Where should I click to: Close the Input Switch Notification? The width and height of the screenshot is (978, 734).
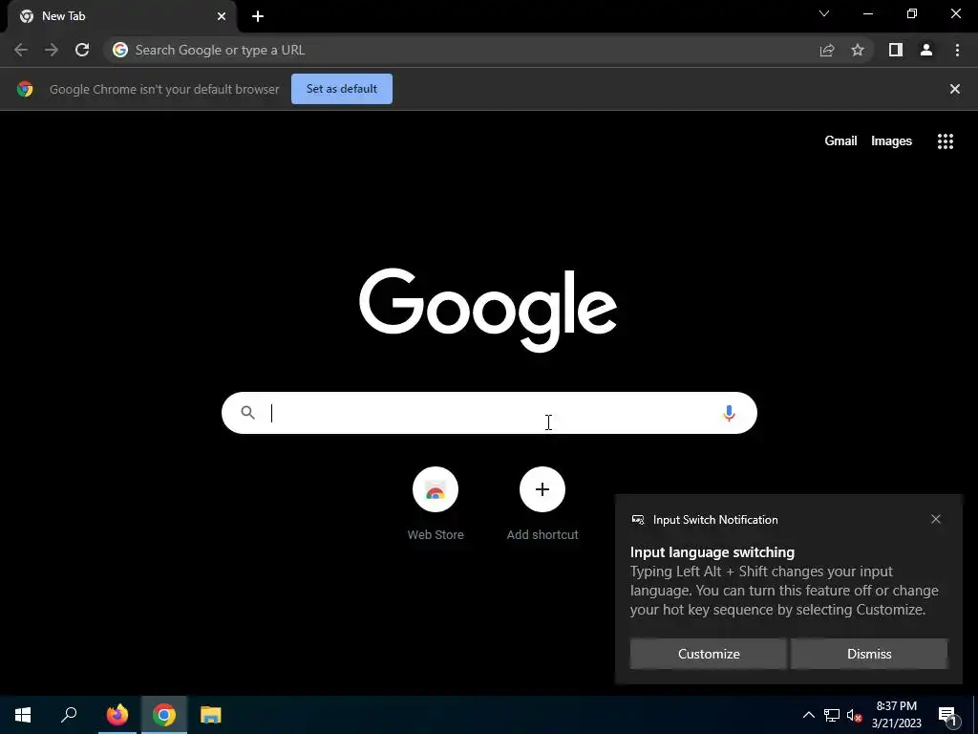coord(936,519)
